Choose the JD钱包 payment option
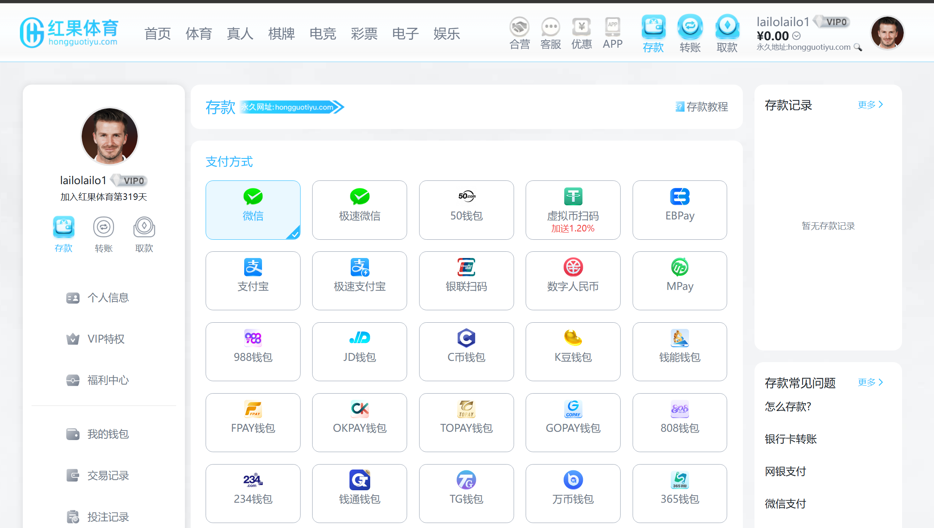934x528 pixels. (359, 352)
